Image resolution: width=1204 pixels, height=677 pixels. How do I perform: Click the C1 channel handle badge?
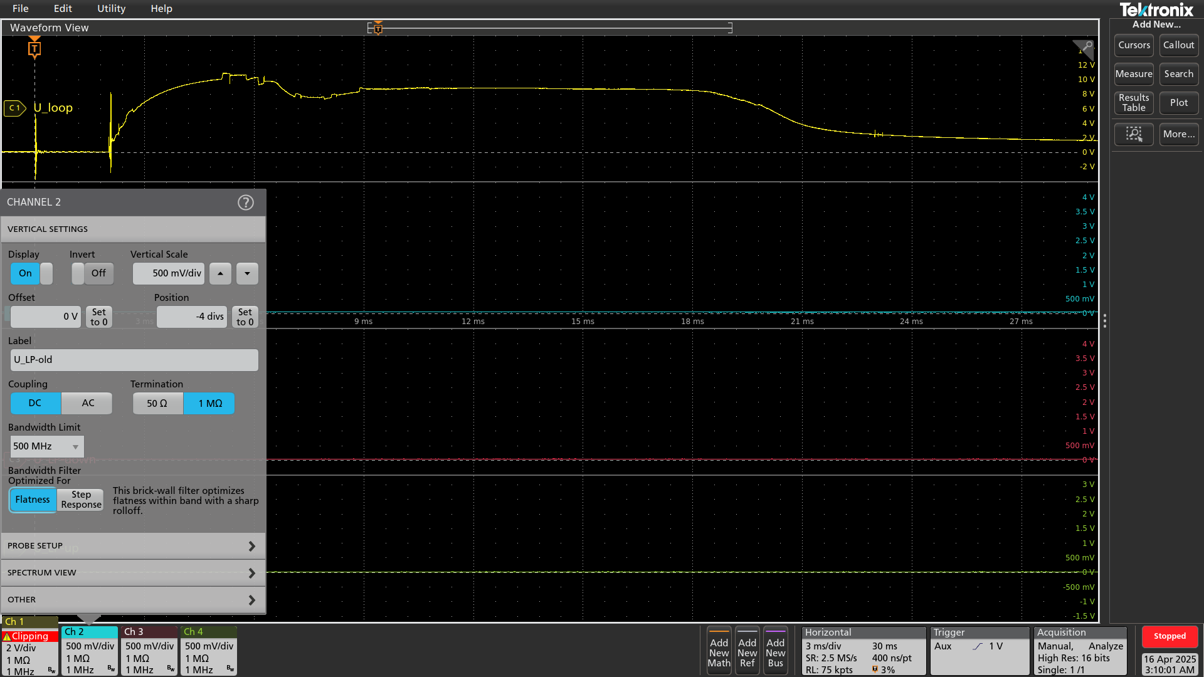coord(14,108)
